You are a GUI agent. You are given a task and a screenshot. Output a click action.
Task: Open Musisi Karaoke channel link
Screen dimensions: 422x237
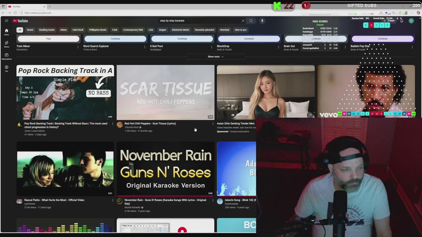133,207
